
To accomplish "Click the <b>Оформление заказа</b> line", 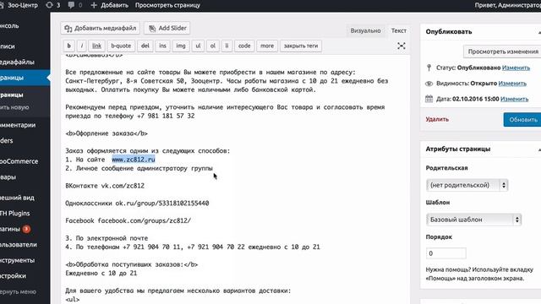I will (107, 133).
